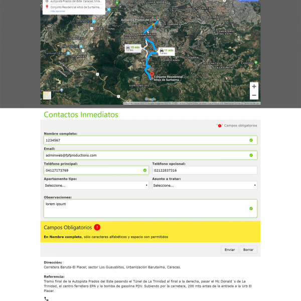Click the Google logo on the map
This screenshot has height=301, width=301.
pos(150,99)
